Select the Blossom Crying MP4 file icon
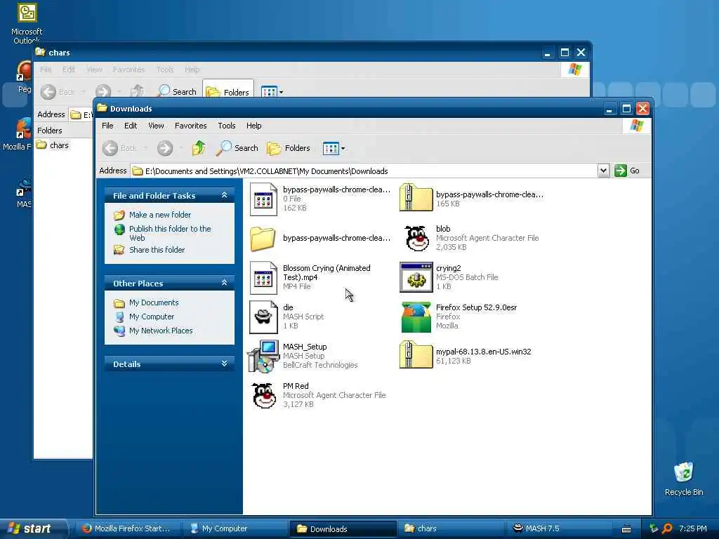719x539 pixels. 264,277
